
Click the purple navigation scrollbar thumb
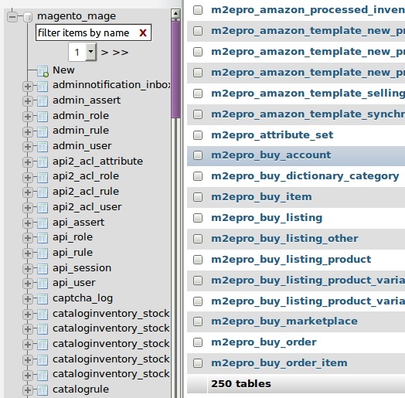tap(175, 70)
